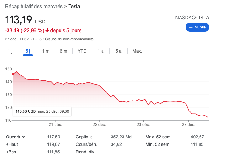Click the red down arrow price indicator
Image resolution: width=225 pixels, height=160 pixels.
[x=47, y=31]
